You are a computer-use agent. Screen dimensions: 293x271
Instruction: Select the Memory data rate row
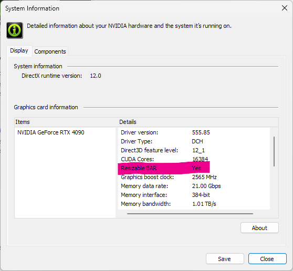coord(194,186)
